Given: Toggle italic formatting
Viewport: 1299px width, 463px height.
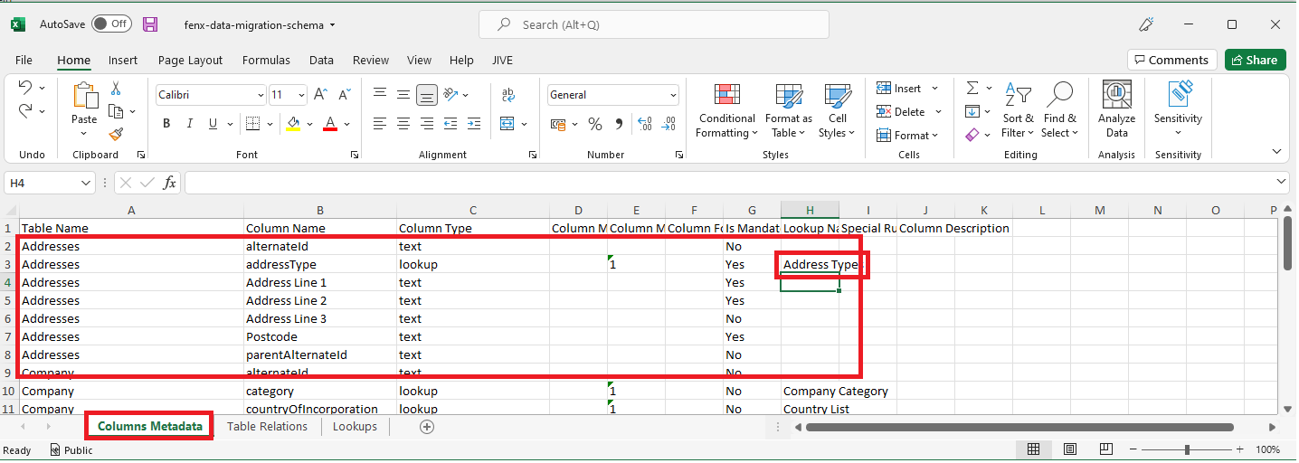Looking at the screenshot, I should point(190,124).
